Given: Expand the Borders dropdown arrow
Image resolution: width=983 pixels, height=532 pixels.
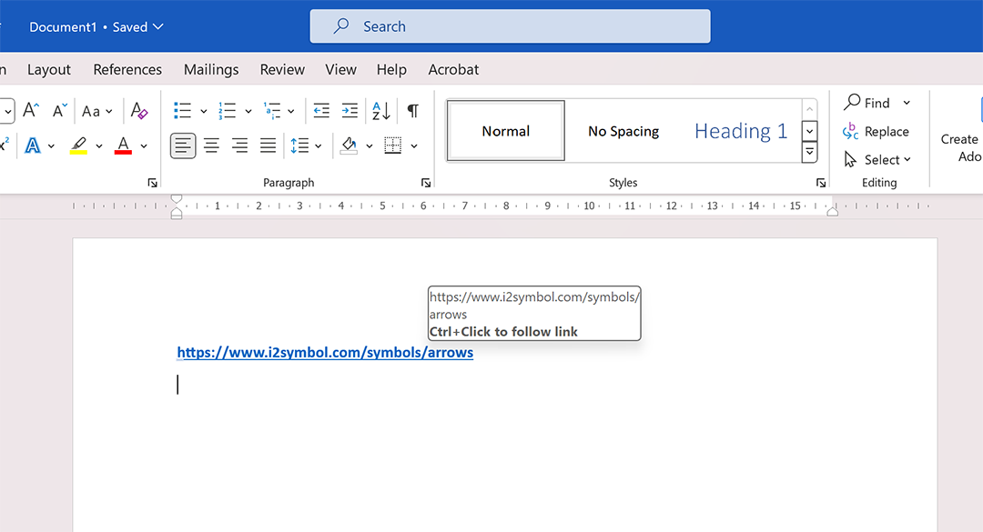Looking at the screenshot, I should click(414, 146).
